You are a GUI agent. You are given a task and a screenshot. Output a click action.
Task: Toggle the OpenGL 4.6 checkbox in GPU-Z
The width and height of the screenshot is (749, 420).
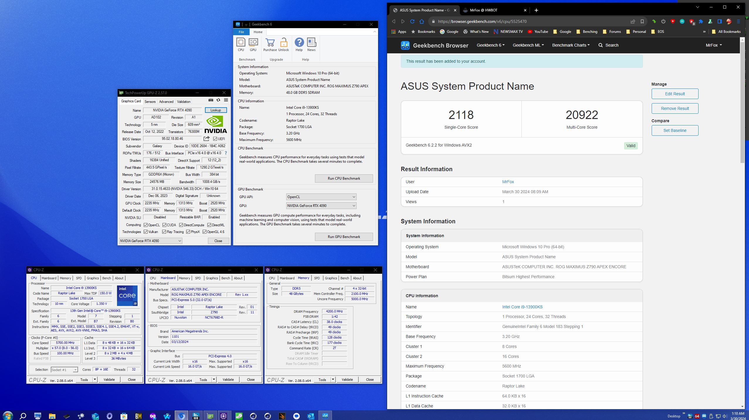[204, 232]
